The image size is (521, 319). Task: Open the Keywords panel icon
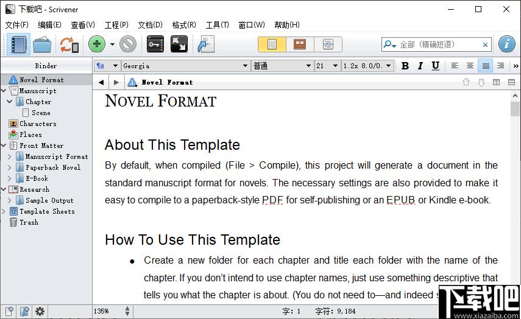155,44
